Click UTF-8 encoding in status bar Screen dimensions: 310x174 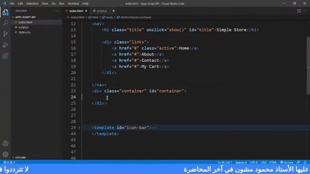[x=254, y=162]
